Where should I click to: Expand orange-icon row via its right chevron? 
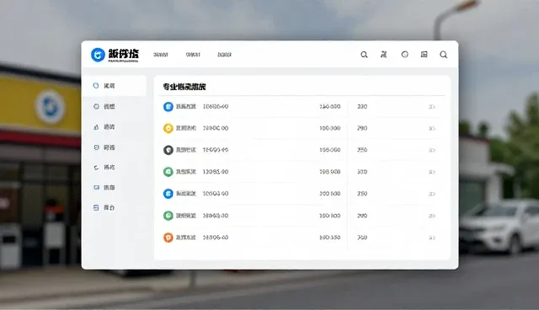pyautogui.click(x=432, y=238)
